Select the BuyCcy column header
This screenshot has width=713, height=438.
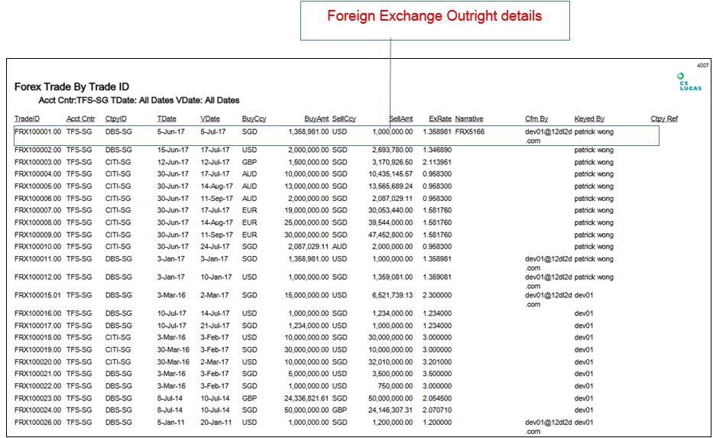click(254, 119)
